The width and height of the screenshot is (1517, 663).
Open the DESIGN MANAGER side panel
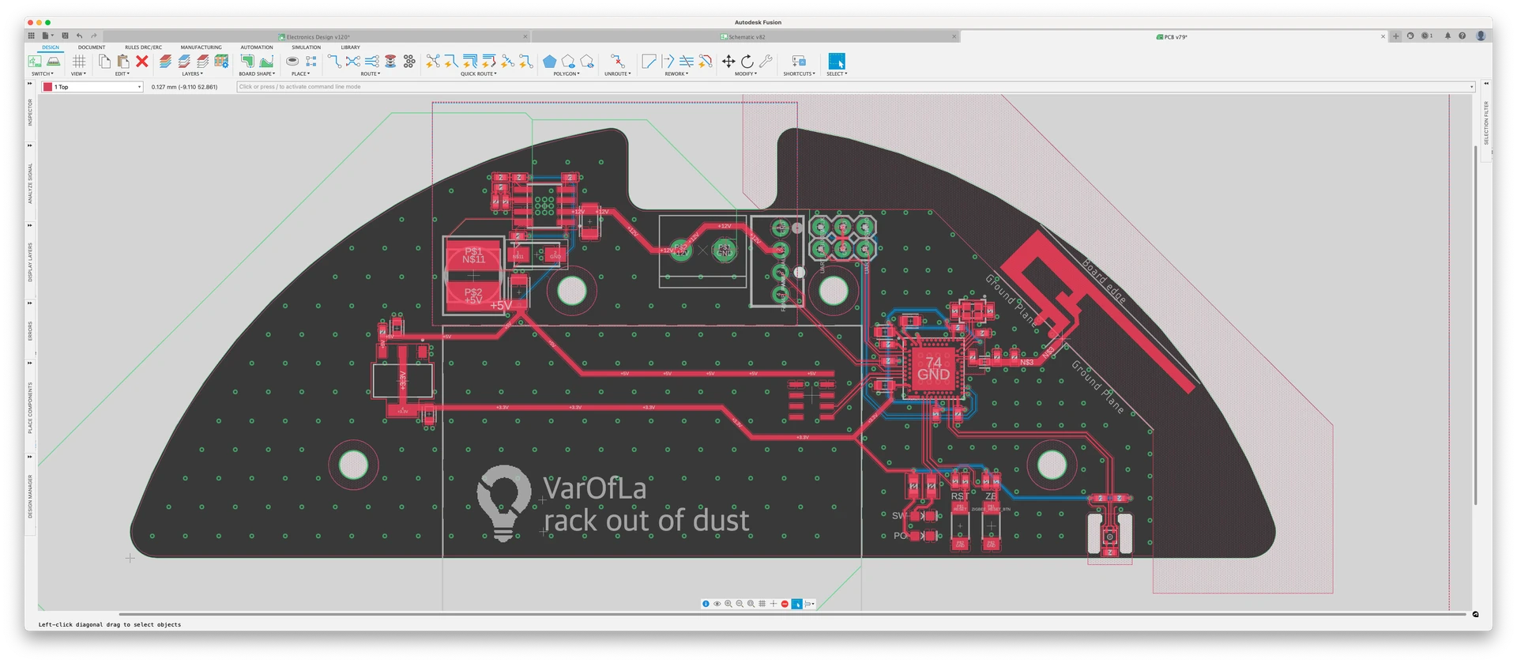point(30,496)
